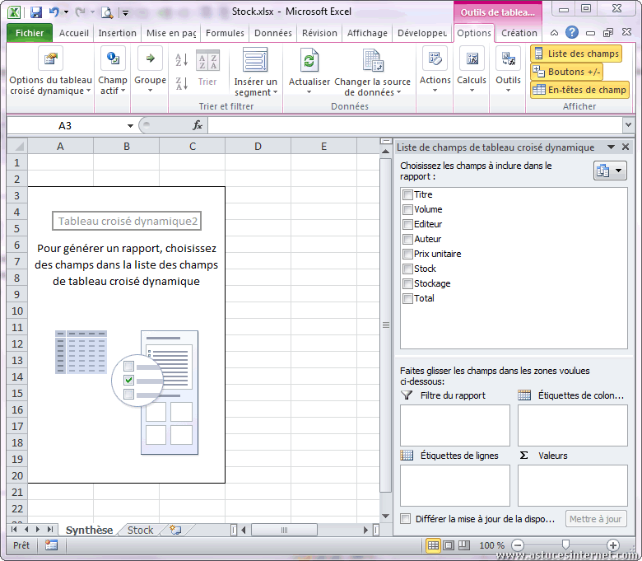Sort ascending A to Z
The image size is (642, 561).
tap(181, 60)
